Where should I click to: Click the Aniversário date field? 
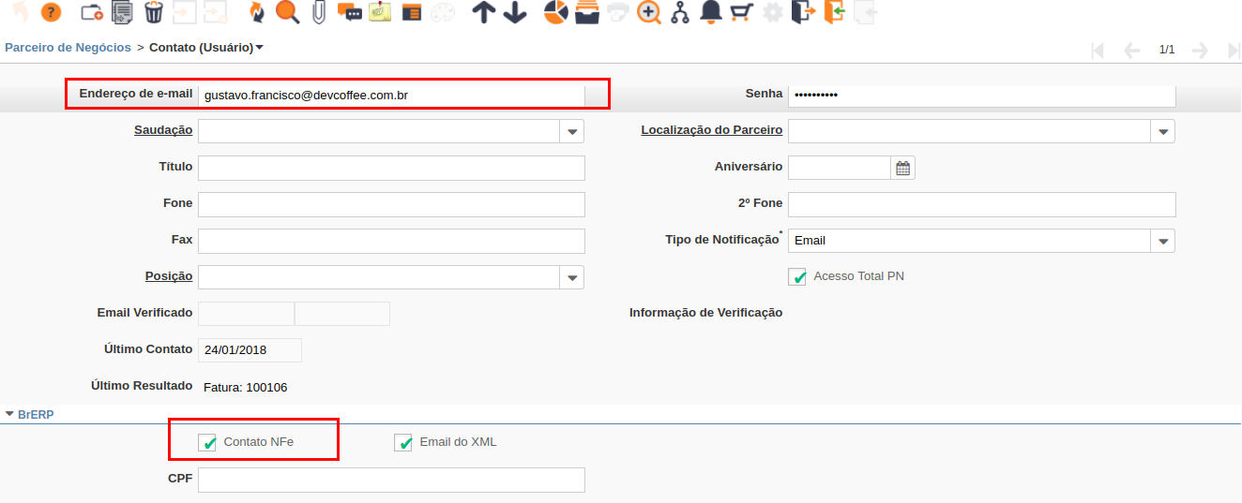pos(839,168)
